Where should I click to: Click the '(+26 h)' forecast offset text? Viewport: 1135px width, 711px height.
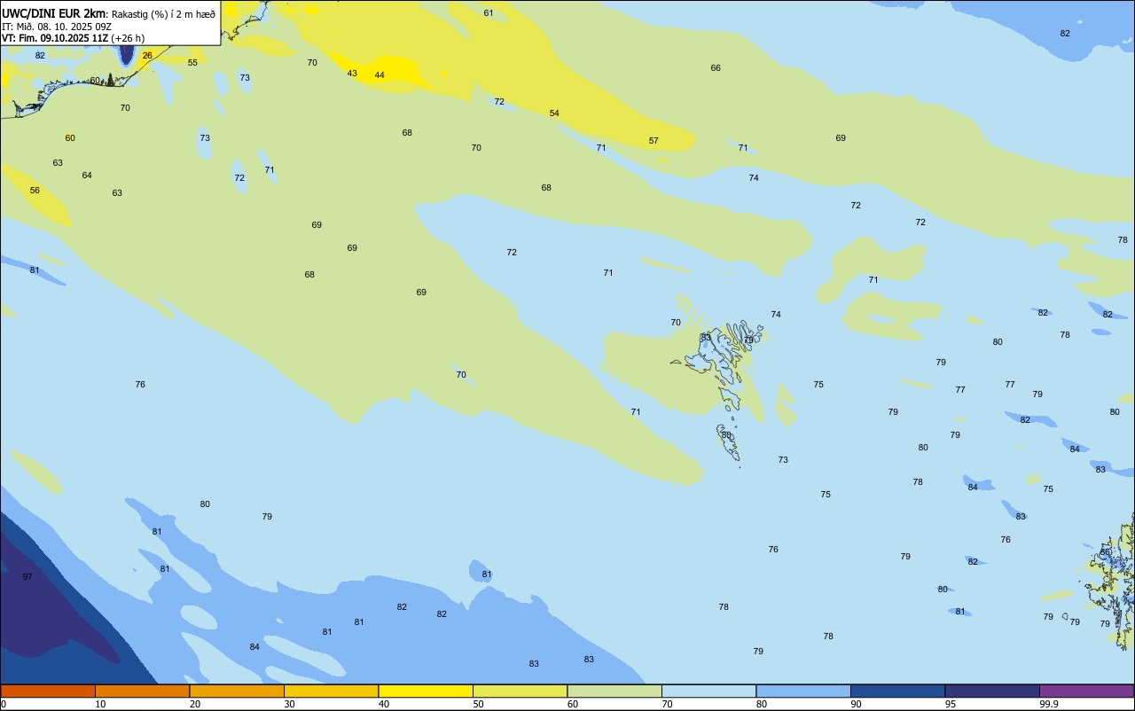pos(128,38)
